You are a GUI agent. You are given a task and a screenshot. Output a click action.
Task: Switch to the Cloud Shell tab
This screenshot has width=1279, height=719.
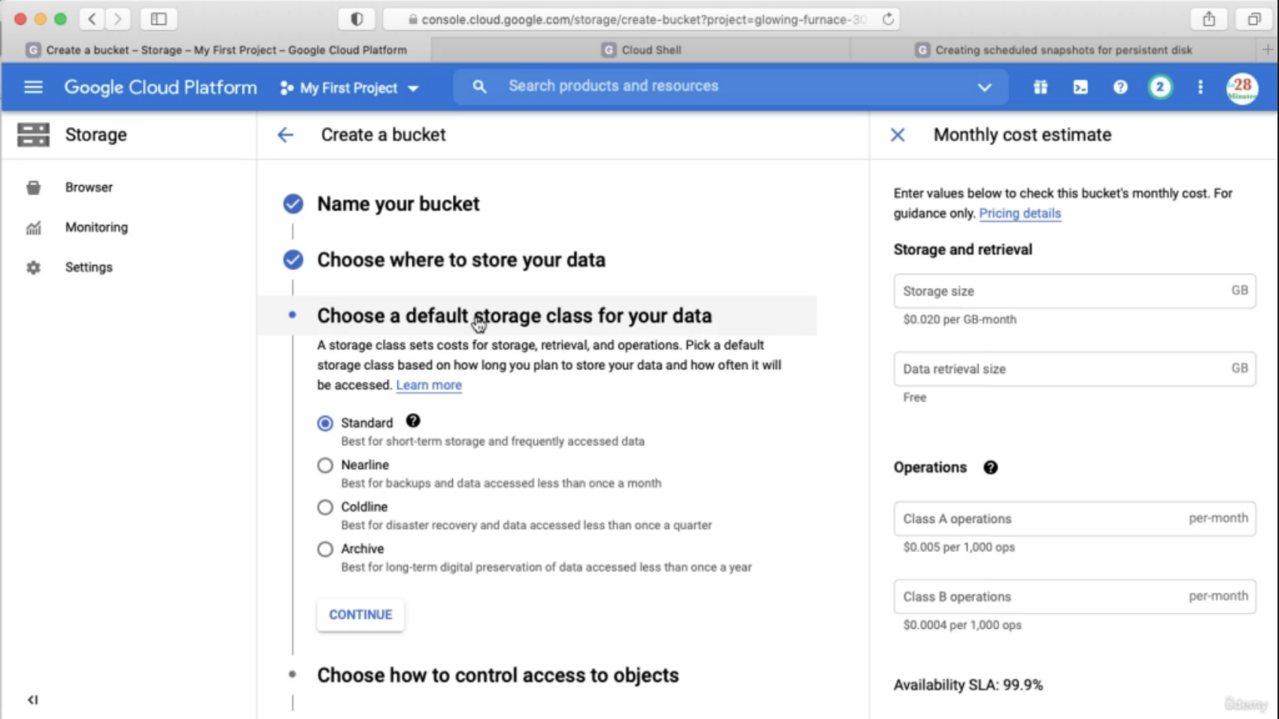641,50
